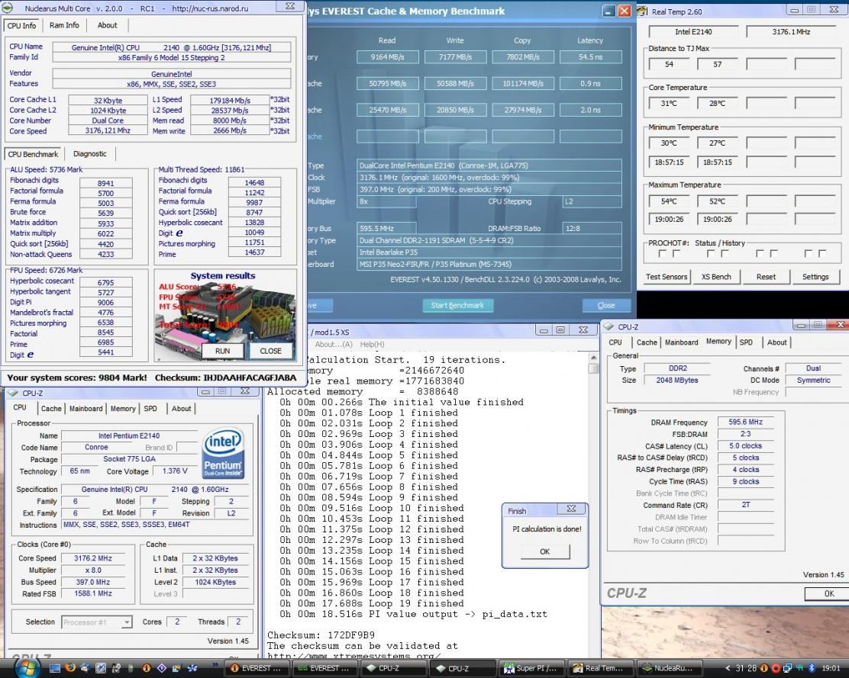
Task: Click Show Desktop icon in quick launch
Action: 55,668
